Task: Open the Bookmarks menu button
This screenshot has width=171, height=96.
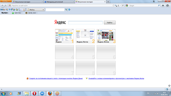Action: 167,5
